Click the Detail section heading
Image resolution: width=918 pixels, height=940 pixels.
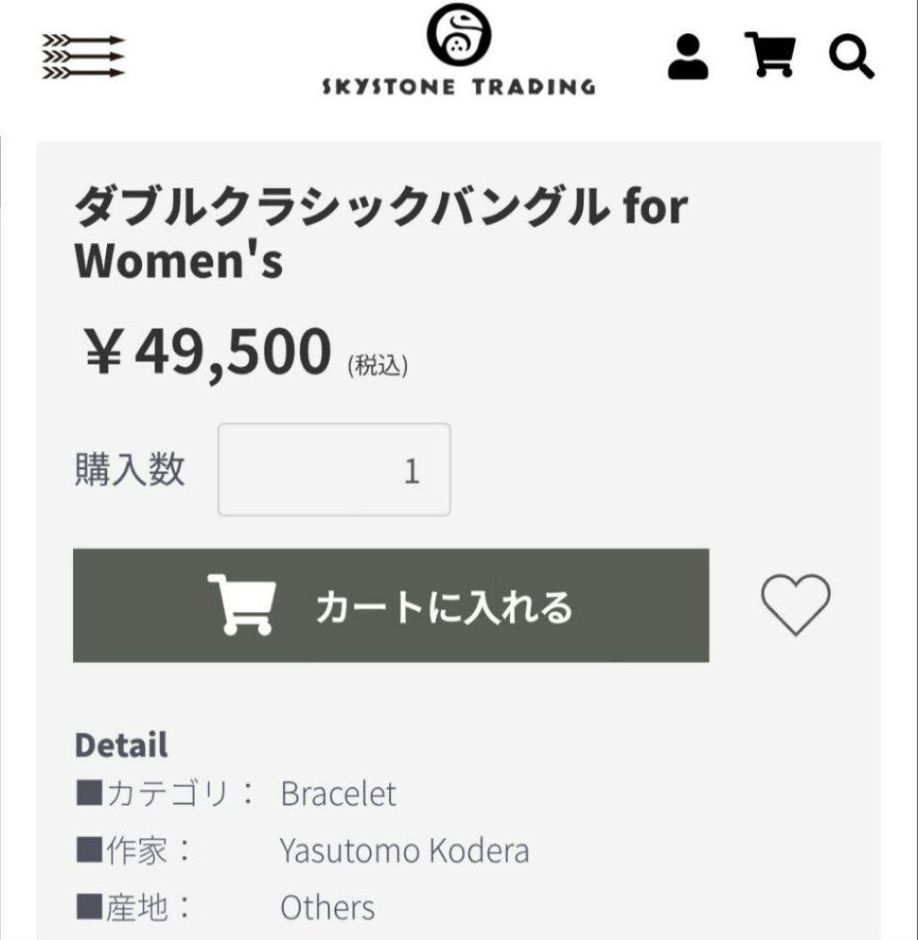coord(124,745)
